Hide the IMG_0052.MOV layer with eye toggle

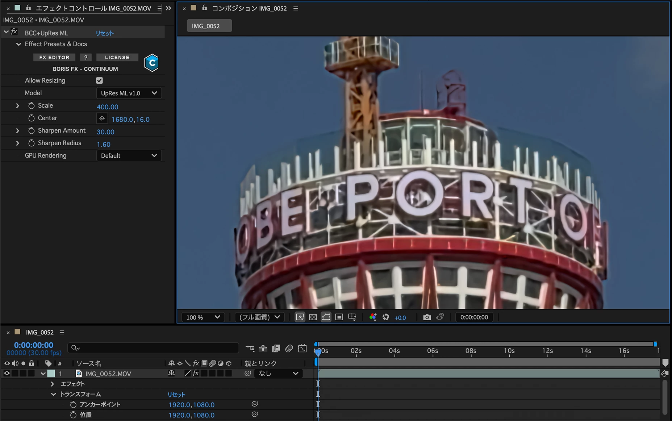click(7, 373)
